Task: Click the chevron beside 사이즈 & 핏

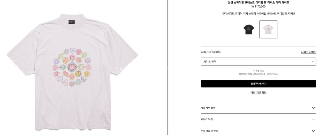Action: [314, 119]
